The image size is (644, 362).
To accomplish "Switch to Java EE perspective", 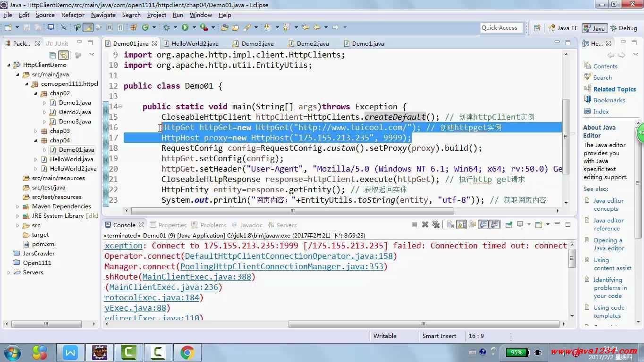I will [x=562, y=28].
